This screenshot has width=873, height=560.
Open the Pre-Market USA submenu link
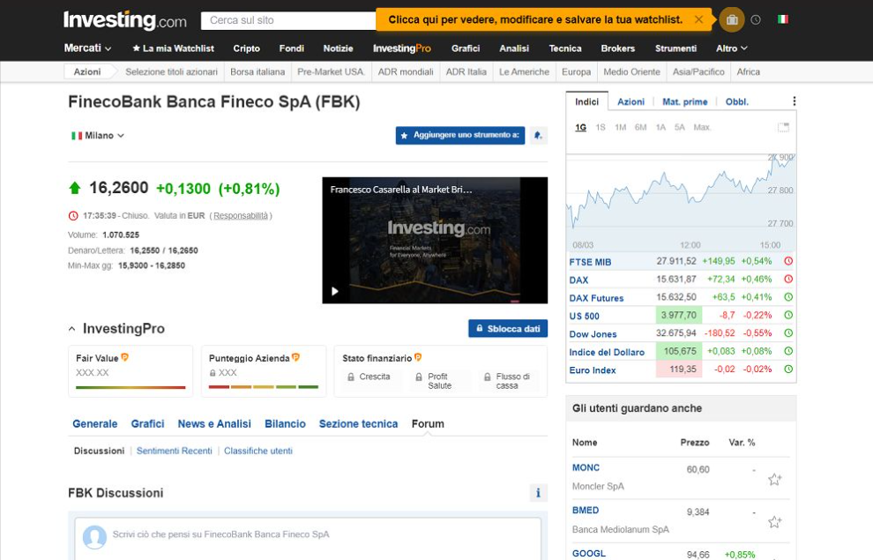point(331,71)
